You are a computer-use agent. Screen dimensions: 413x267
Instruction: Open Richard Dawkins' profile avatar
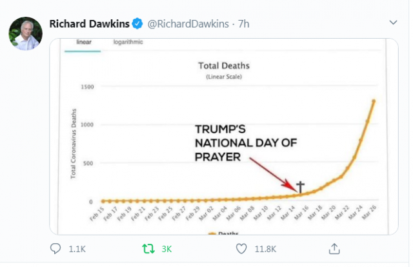[x=26, y=34]
